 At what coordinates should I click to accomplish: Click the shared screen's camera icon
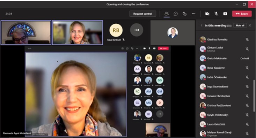pos(144,48)
